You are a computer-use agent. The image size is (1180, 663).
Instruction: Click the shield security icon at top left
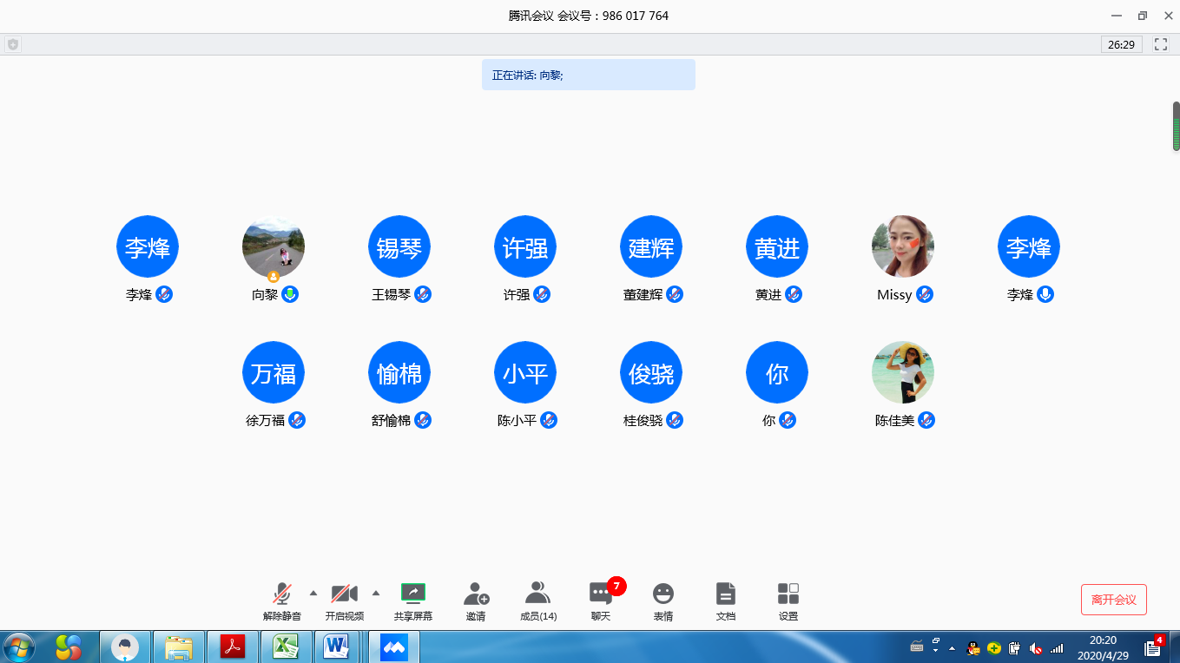12,44
